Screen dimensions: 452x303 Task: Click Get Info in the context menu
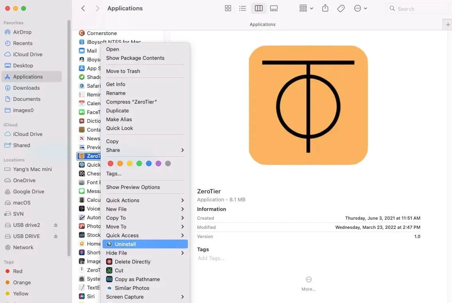tap(116, 84)
